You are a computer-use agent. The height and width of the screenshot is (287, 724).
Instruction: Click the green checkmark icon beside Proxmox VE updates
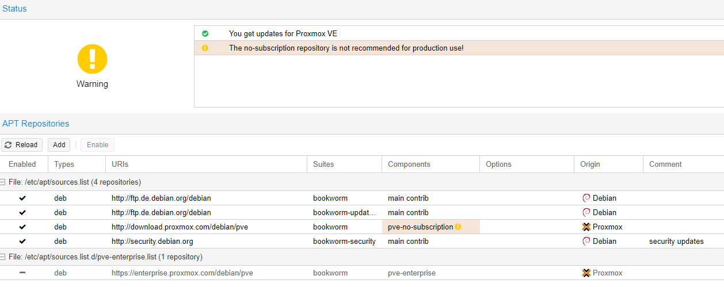click(205, 33)
